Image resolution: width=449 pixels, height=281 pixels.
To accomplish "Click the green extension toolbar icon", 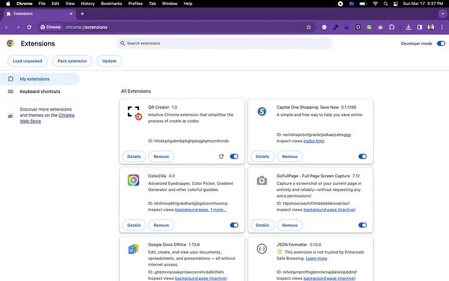I will [369, 27].
